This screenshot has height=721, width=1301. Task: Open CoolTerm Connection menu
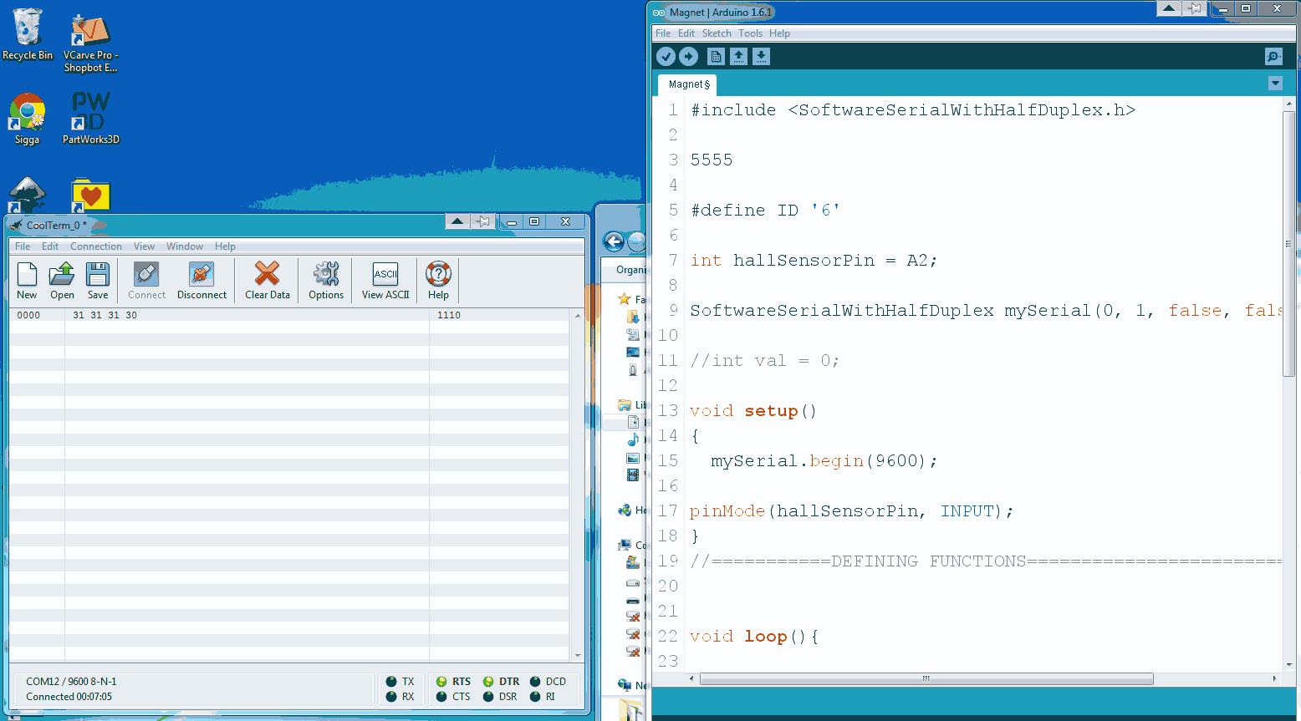tap(96, 246)
